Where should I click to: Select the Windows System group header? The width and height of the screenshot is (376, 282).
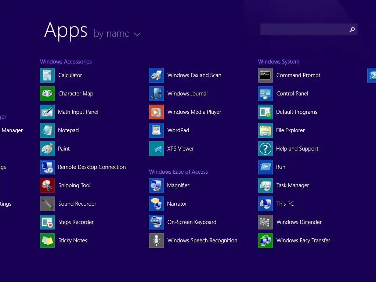(279, 62)
